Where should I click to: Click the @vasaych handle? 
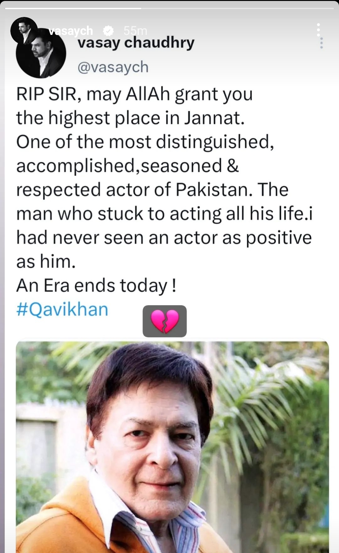pos(113,67)
